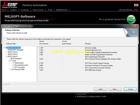Click GOT Engineering Environment remark
Image resolution: width=140 pixels, height=105 pixels.
(x=95, y=57)
